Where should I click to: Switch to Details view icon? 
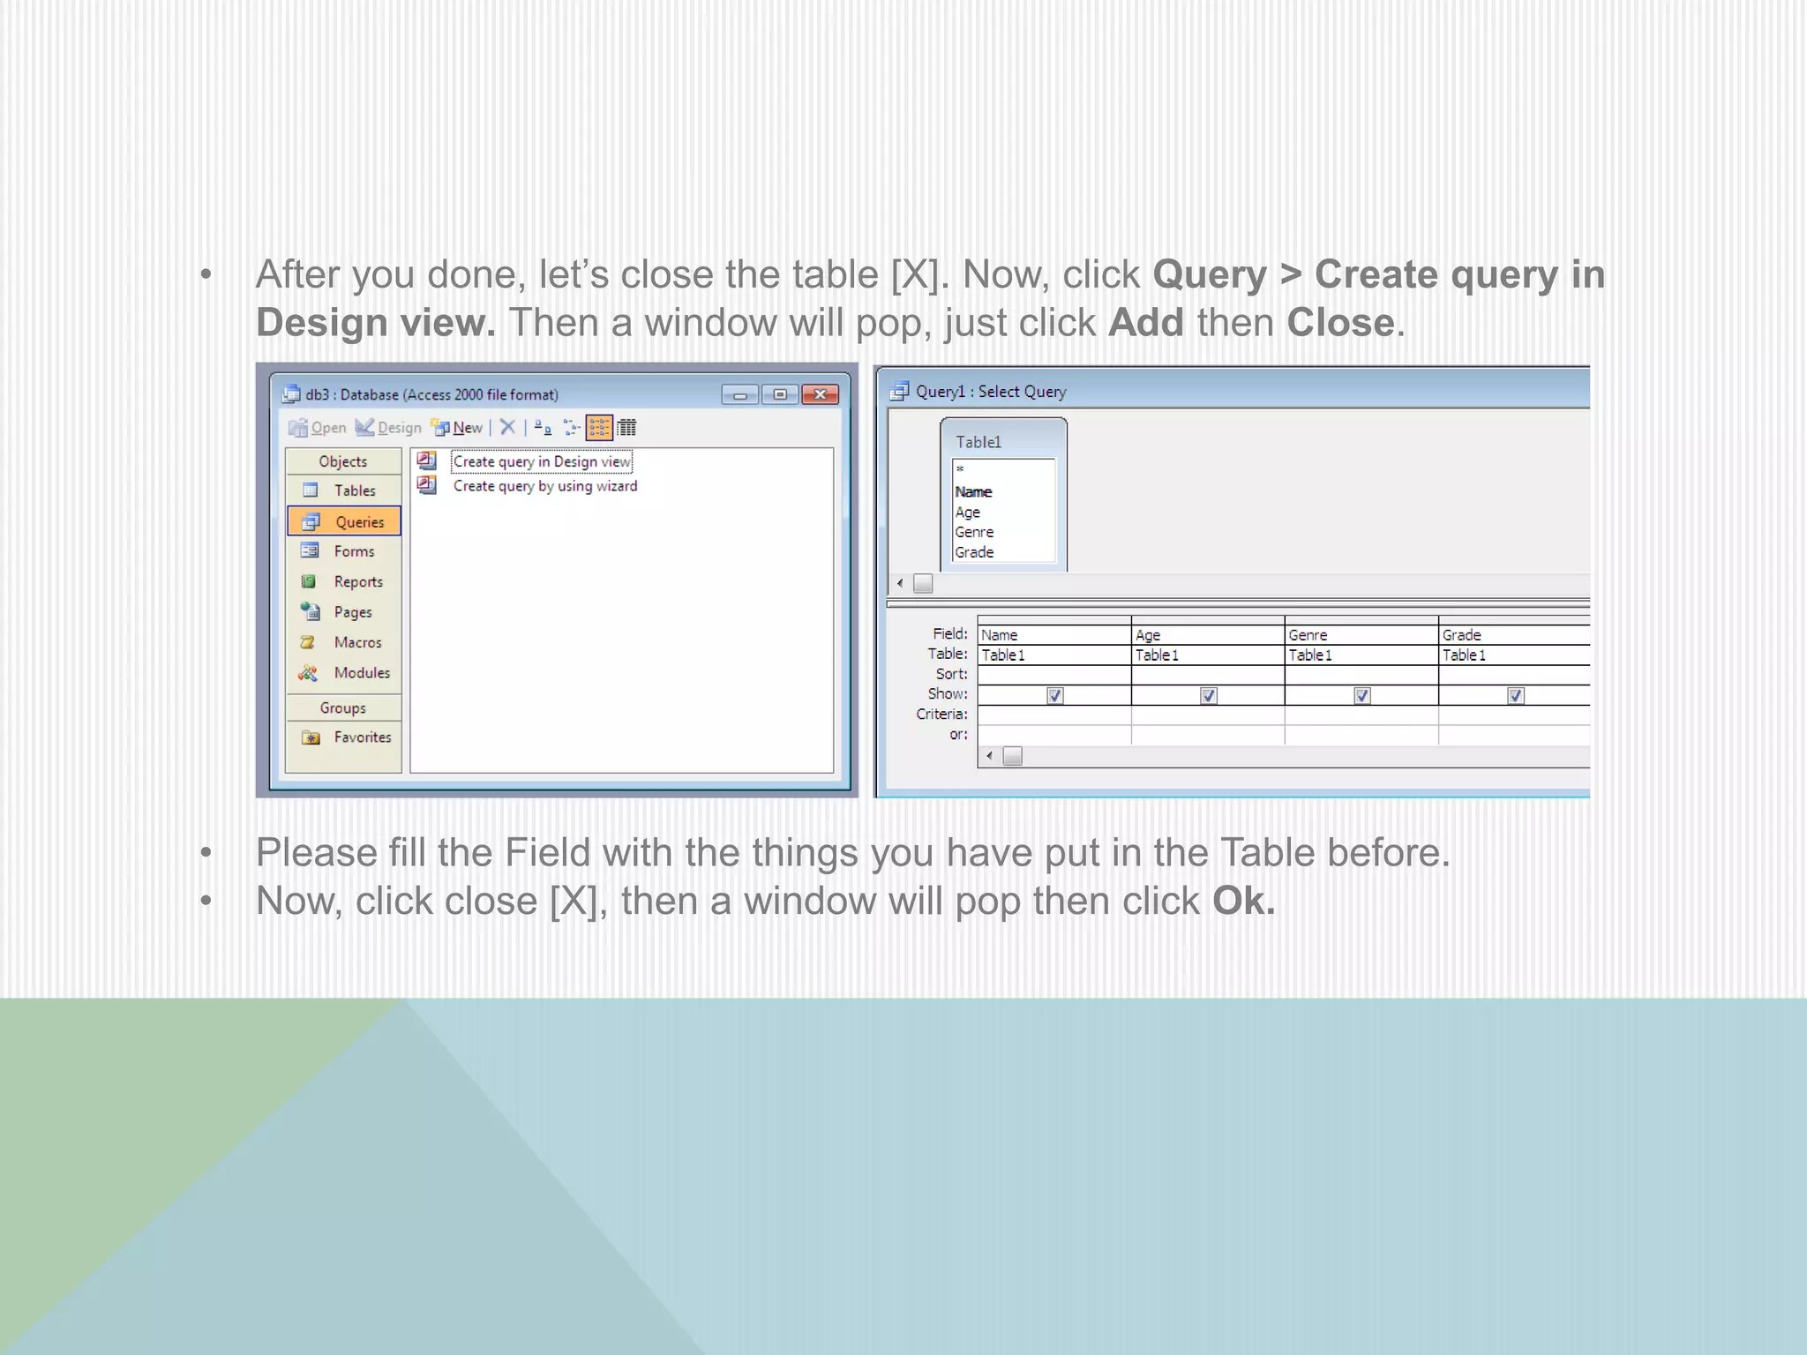point(626,428)
